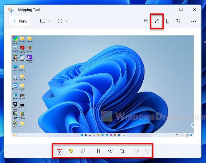Click the captured desktop screenshot preview
The image size is (206, 163).
102,86
